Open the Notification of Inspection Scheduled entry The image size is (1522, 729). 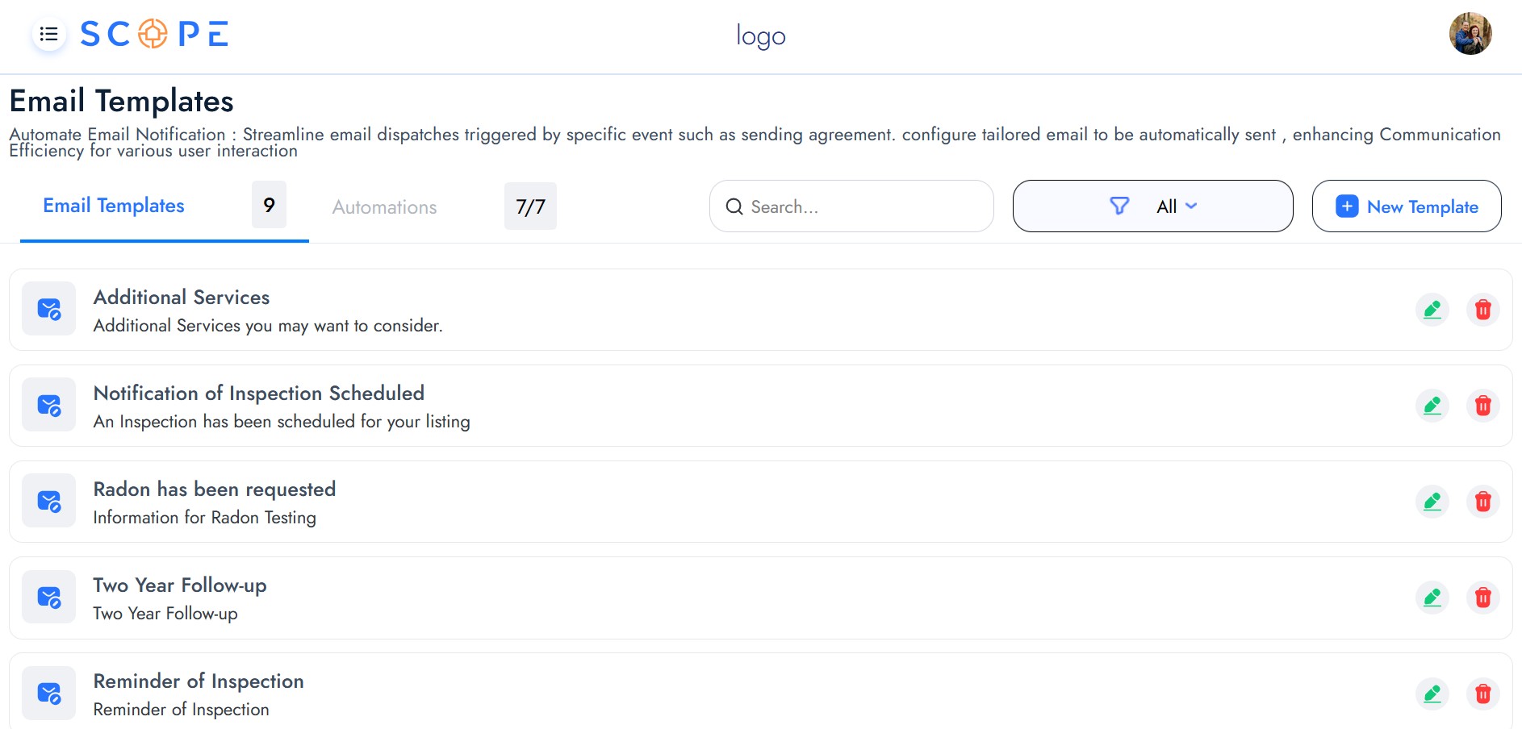click(258, 394)
